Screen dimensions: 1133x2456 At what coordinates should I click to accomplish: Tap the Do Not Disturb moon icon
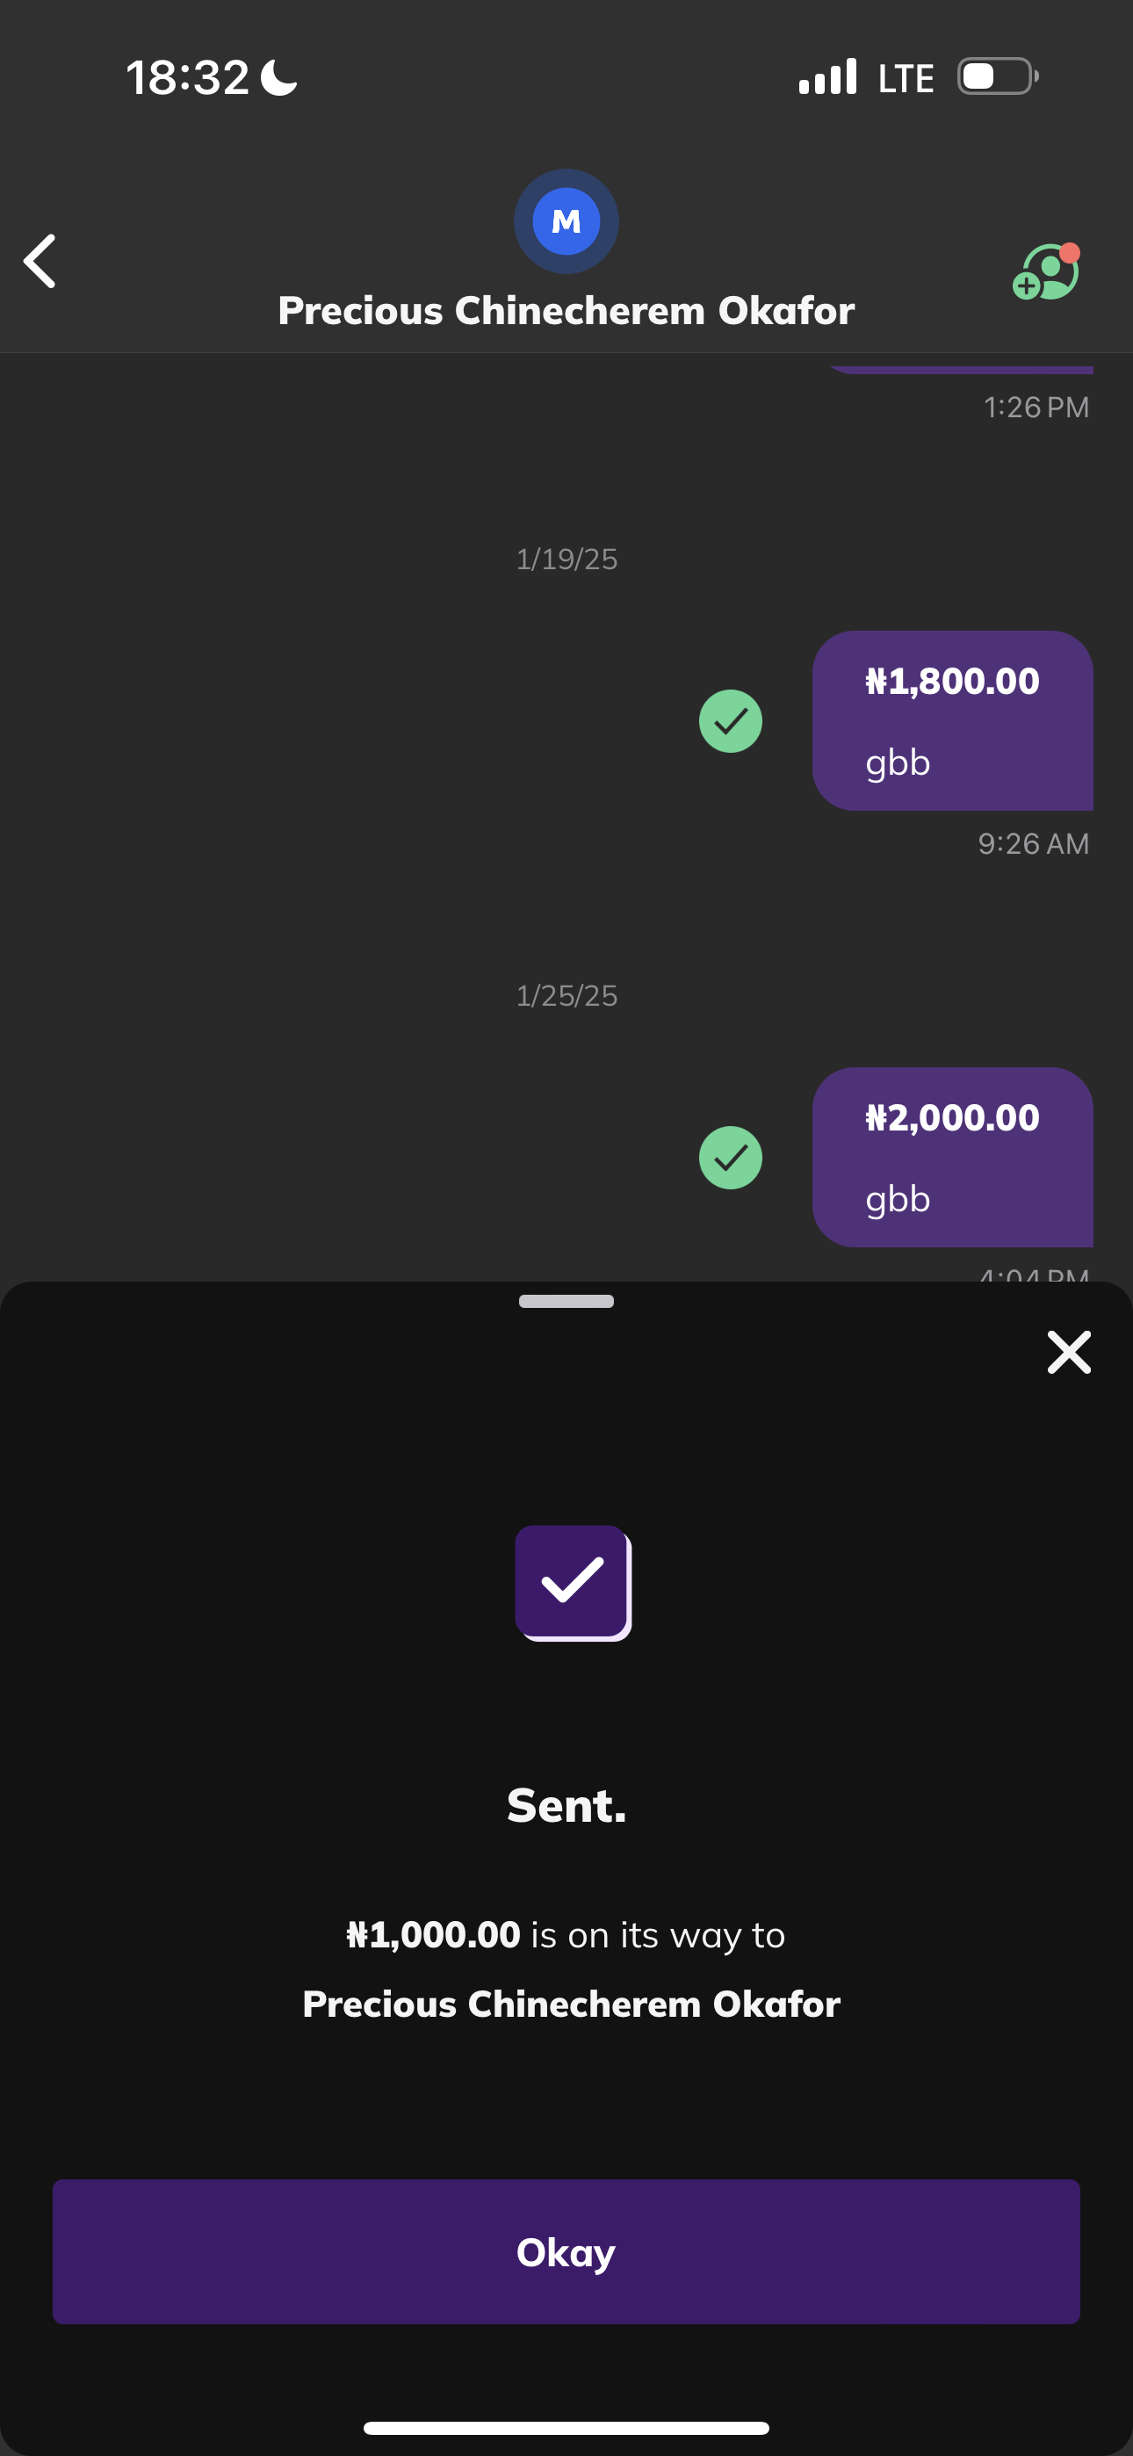pos(279,77)
